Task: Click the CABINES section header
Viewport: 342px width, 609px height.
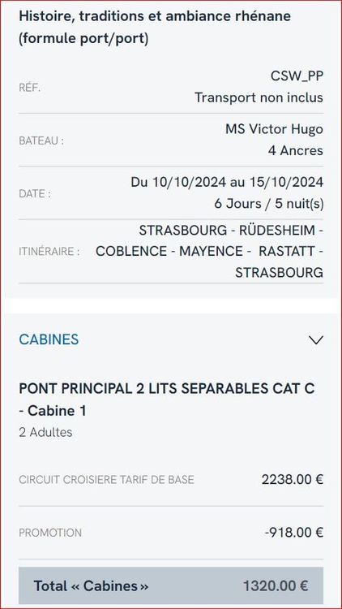Action: pos(49,339)
